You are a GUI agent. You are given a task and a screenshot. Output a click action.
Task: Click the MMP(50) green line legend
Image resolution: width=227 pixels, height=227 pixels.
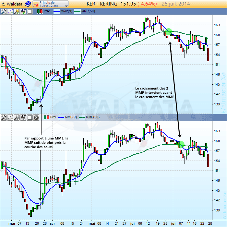coord(85,11)
